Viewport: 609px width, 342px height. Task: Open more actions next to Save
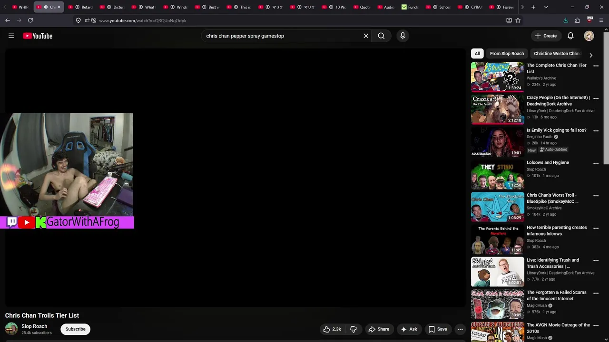460,329
